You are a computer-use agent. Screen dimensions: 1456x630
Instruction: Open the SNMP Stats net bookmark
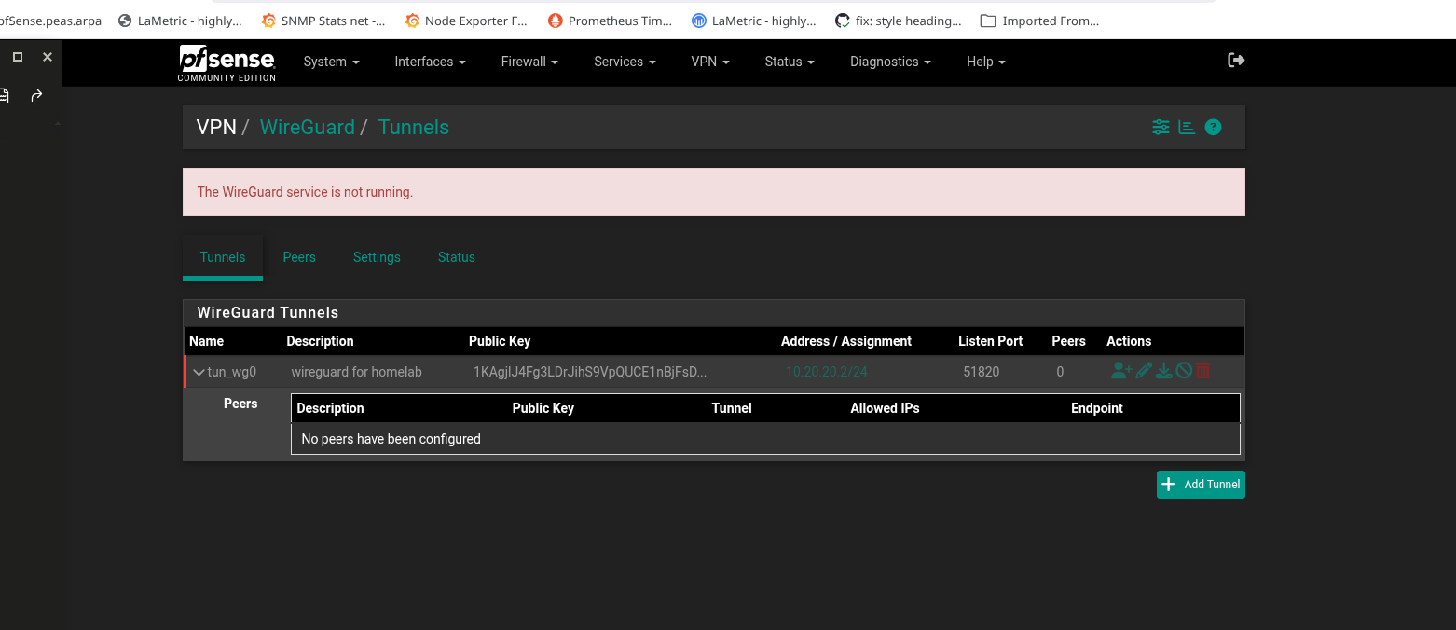point(323,21)
